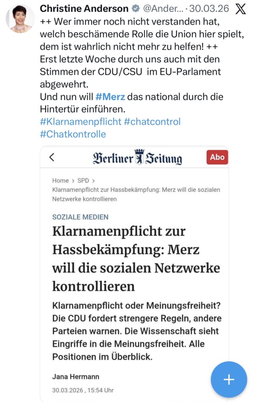Open the #Klarnamenpflicht hashtag
The width and height of the screenshot is (253, 402).
point(81,121)
